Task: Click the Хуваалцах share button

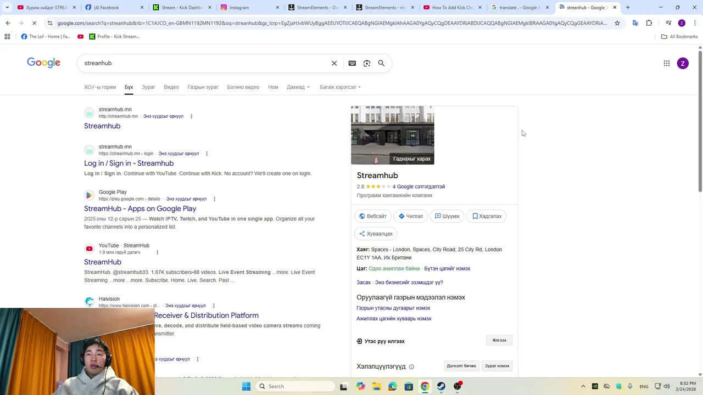Action: click(376, 234)
